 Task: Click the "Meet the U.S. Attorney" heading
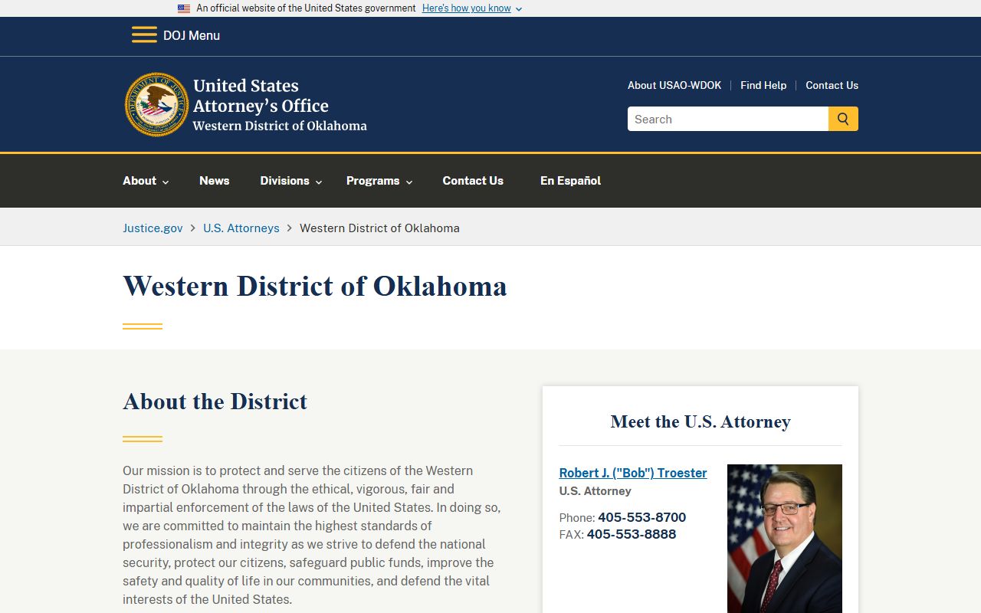[x=700, y=421]
